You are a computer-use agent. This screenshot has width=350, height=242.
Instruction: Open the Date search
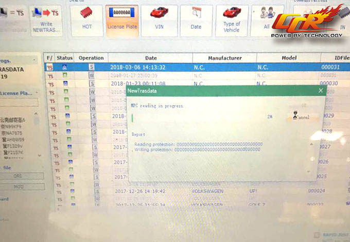196,21
